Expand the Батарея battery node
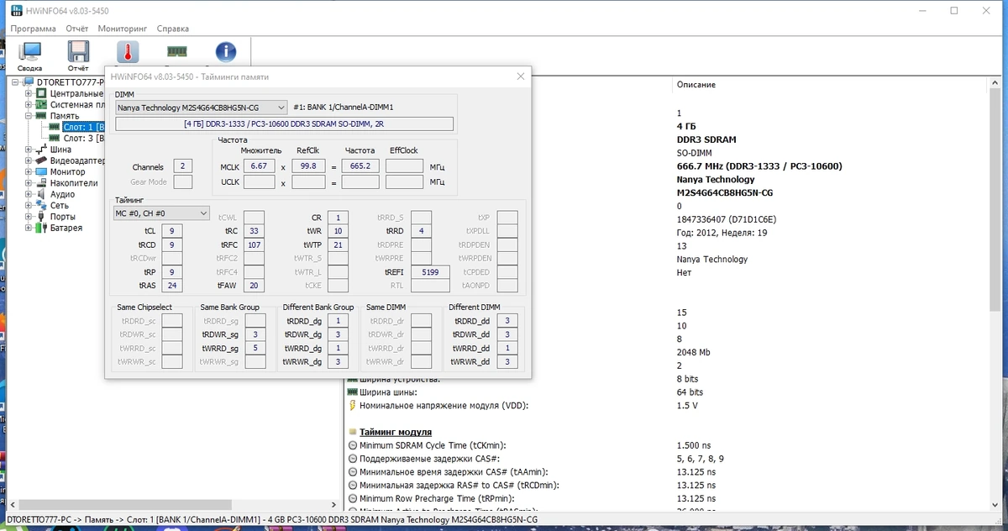Image resolution: width=1008 pixels, height=531 pixels. (29, 228)
